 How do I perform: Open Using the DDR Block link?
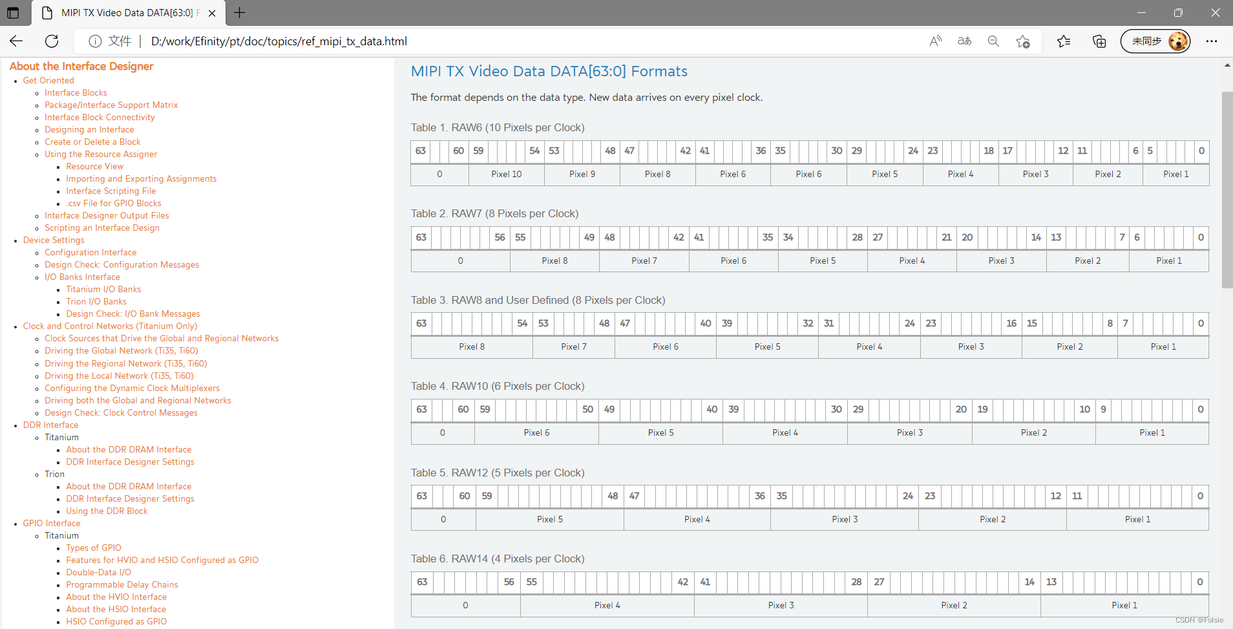pyautogui.click(x=107, y=511)
